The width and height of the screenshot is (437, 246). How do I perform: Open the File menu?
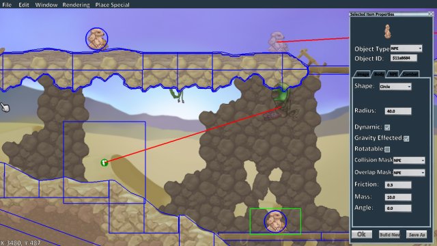point(7,5)
